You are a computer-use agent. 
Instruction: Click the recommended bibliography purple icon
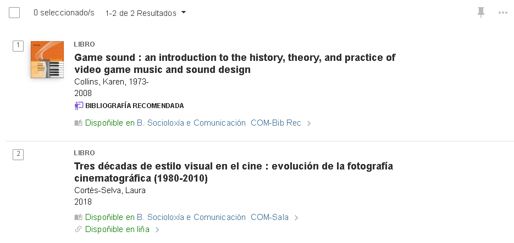pyautogui.click(x=79, y=106)
